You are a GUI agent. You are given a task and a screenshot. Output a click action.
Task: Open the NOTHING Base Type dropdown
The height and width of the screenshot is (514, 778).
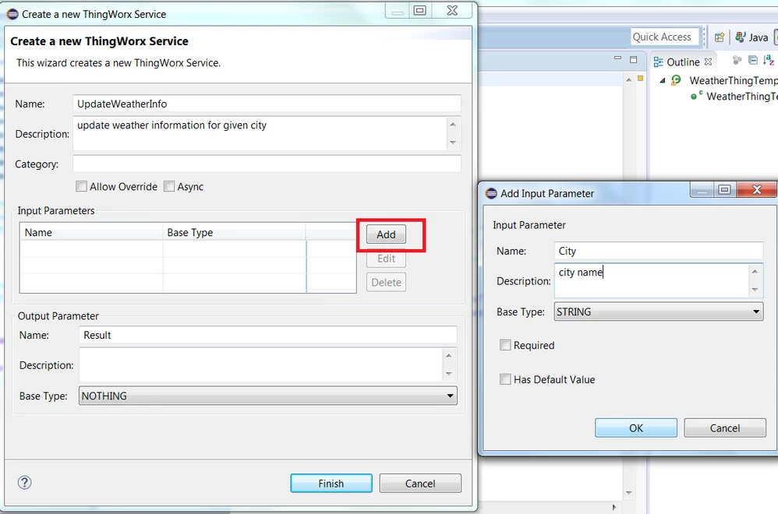(x=450, y=396)
